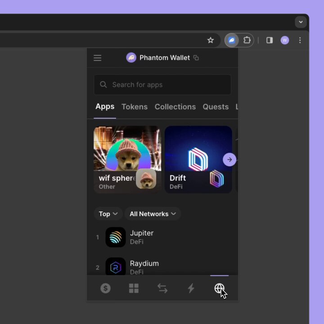324x324 pixels.
Task: Click the Phantom extension icon in toolbar
Action: 232,40
